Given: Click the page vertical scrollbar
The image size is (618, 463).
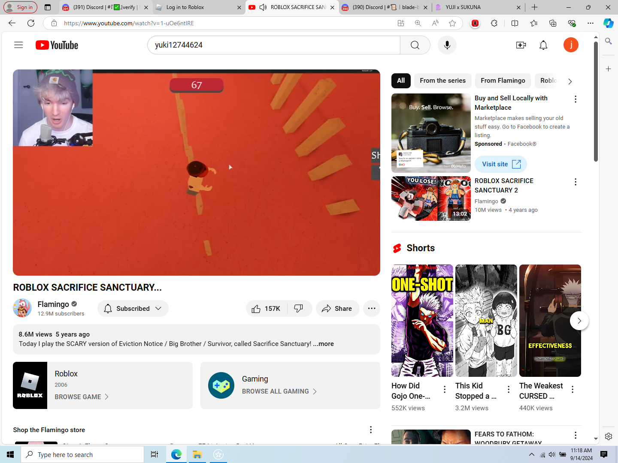Looking at the screenshot, I should [596, 102].
